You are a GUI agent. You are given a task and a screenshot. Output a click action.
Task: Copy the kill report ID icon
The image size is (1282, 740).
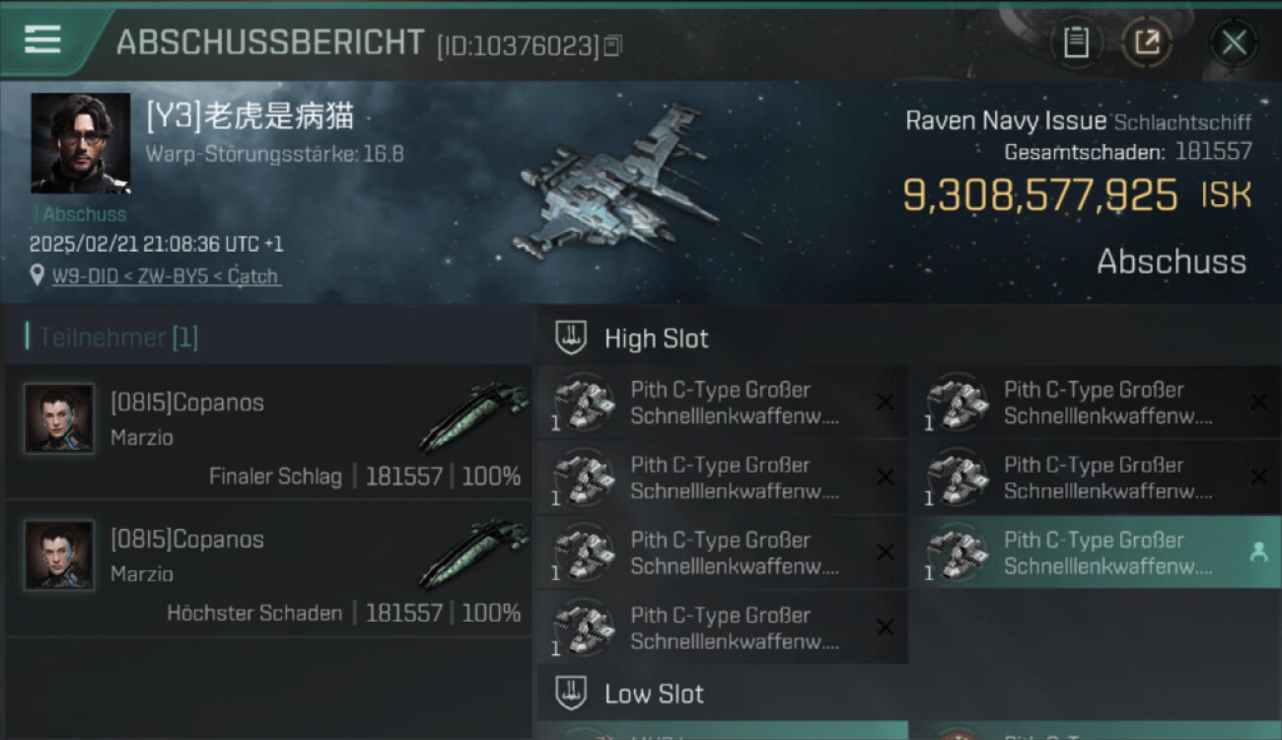[x=613, y=45]
